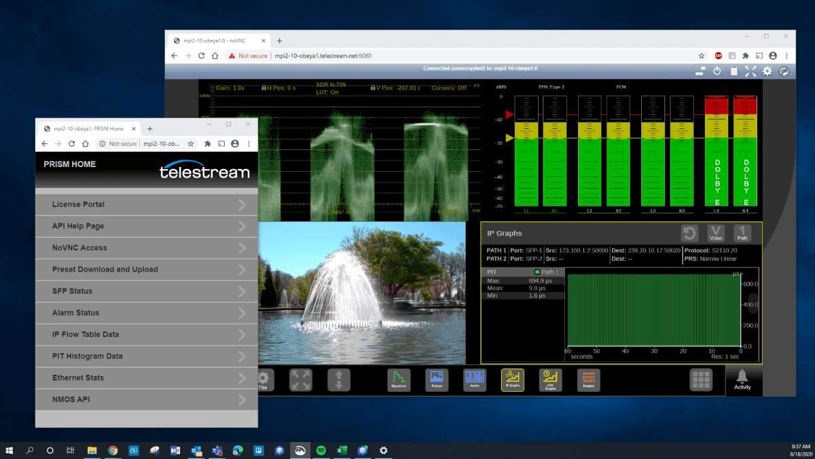Open Chrome menu in PRISM Home window
Screen dimensions: 815x459
(249, 144)
